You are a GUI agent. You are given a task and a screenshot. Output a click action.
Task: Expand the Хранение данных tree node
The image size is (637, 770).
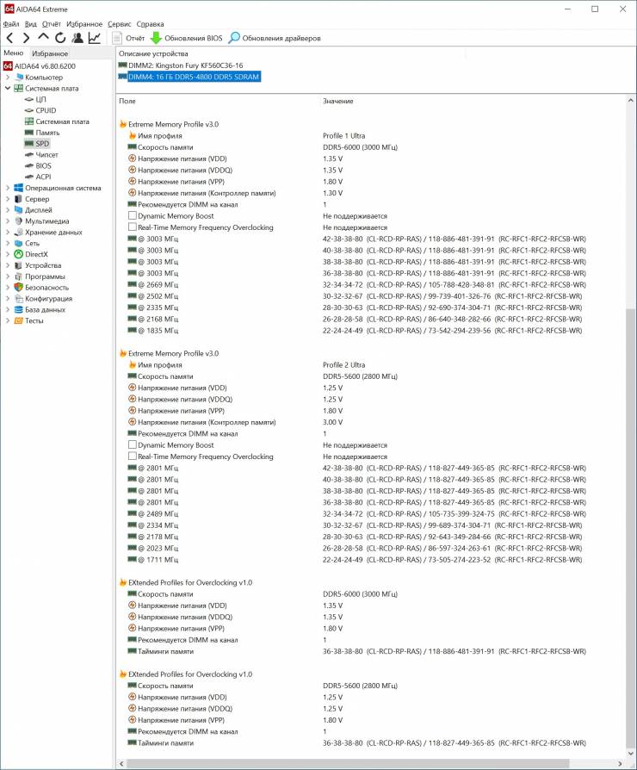click(x=8, y=232)
